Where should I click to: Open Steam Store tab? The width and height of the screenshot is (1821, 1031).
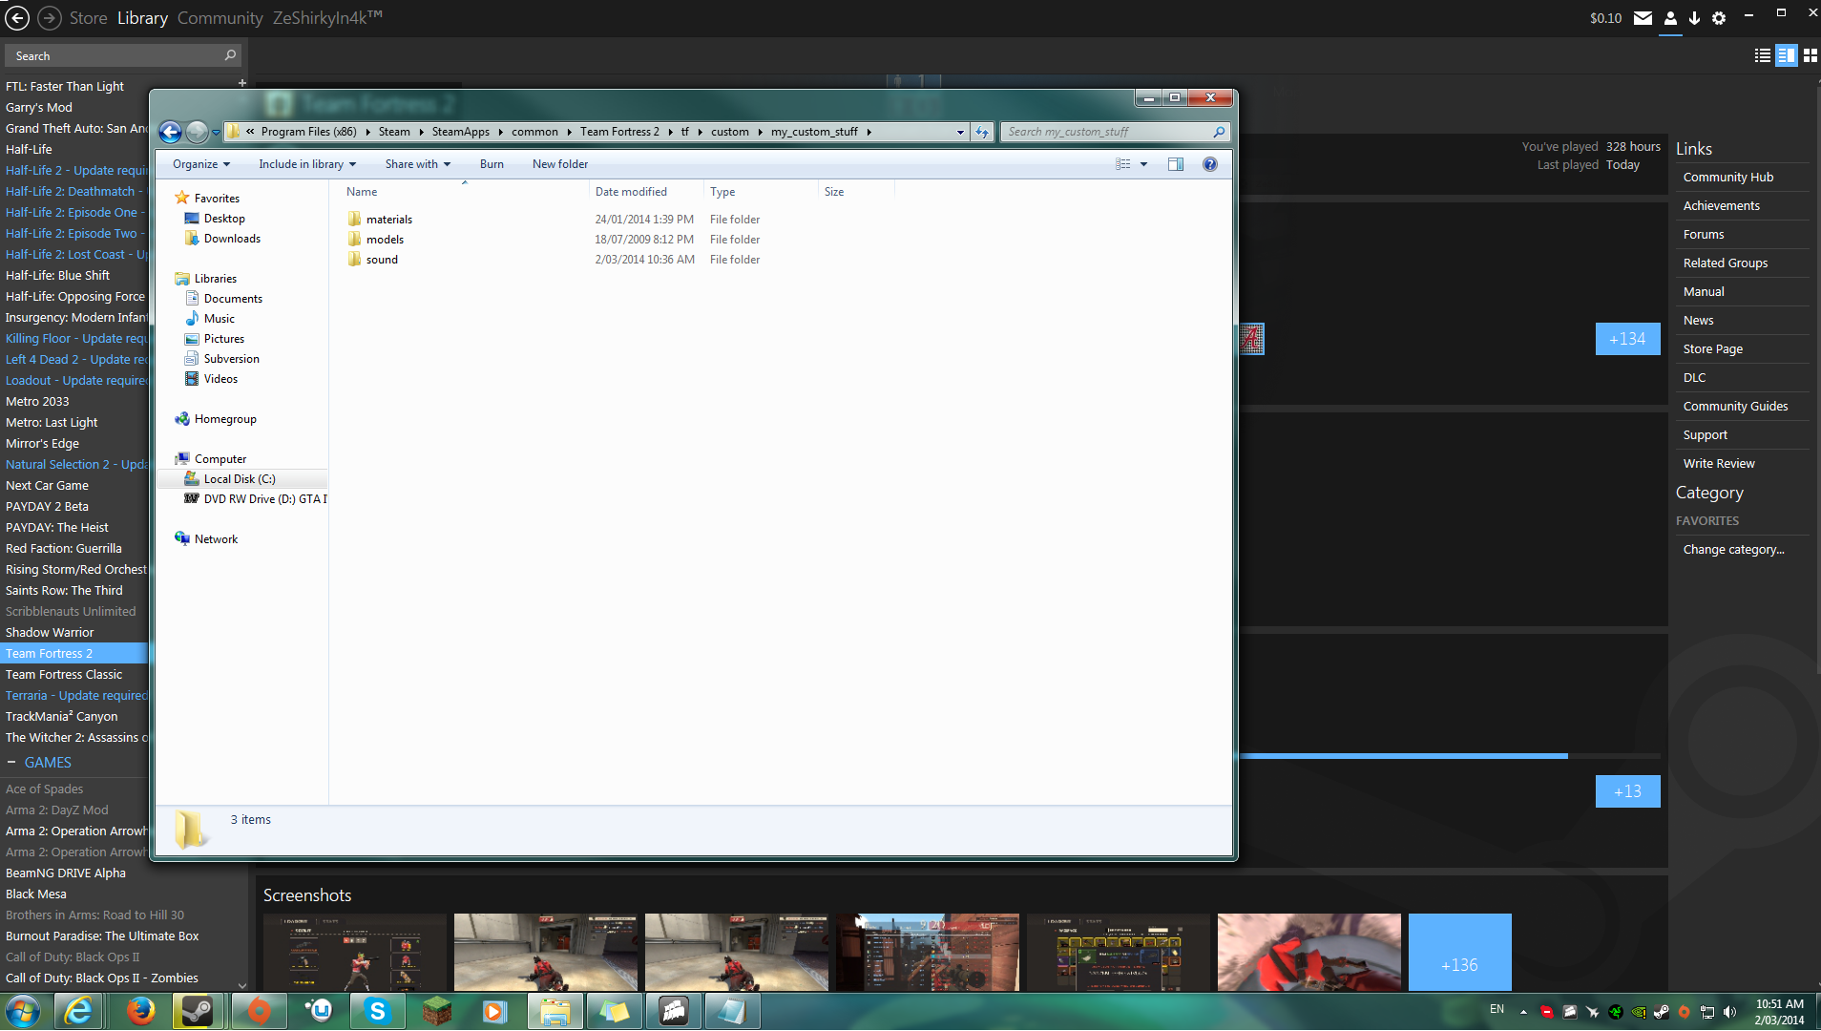pyautogui.click(x=88, y=18)
